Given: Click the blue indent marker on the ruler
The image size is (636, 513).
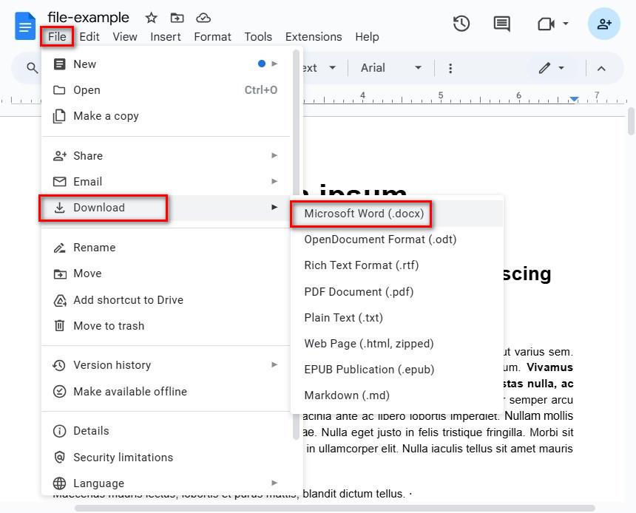Looking at the screenshot, I should tap(575, 97).
